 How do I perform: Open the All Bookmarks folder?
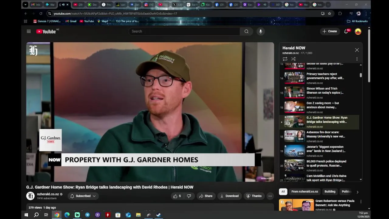357,21
